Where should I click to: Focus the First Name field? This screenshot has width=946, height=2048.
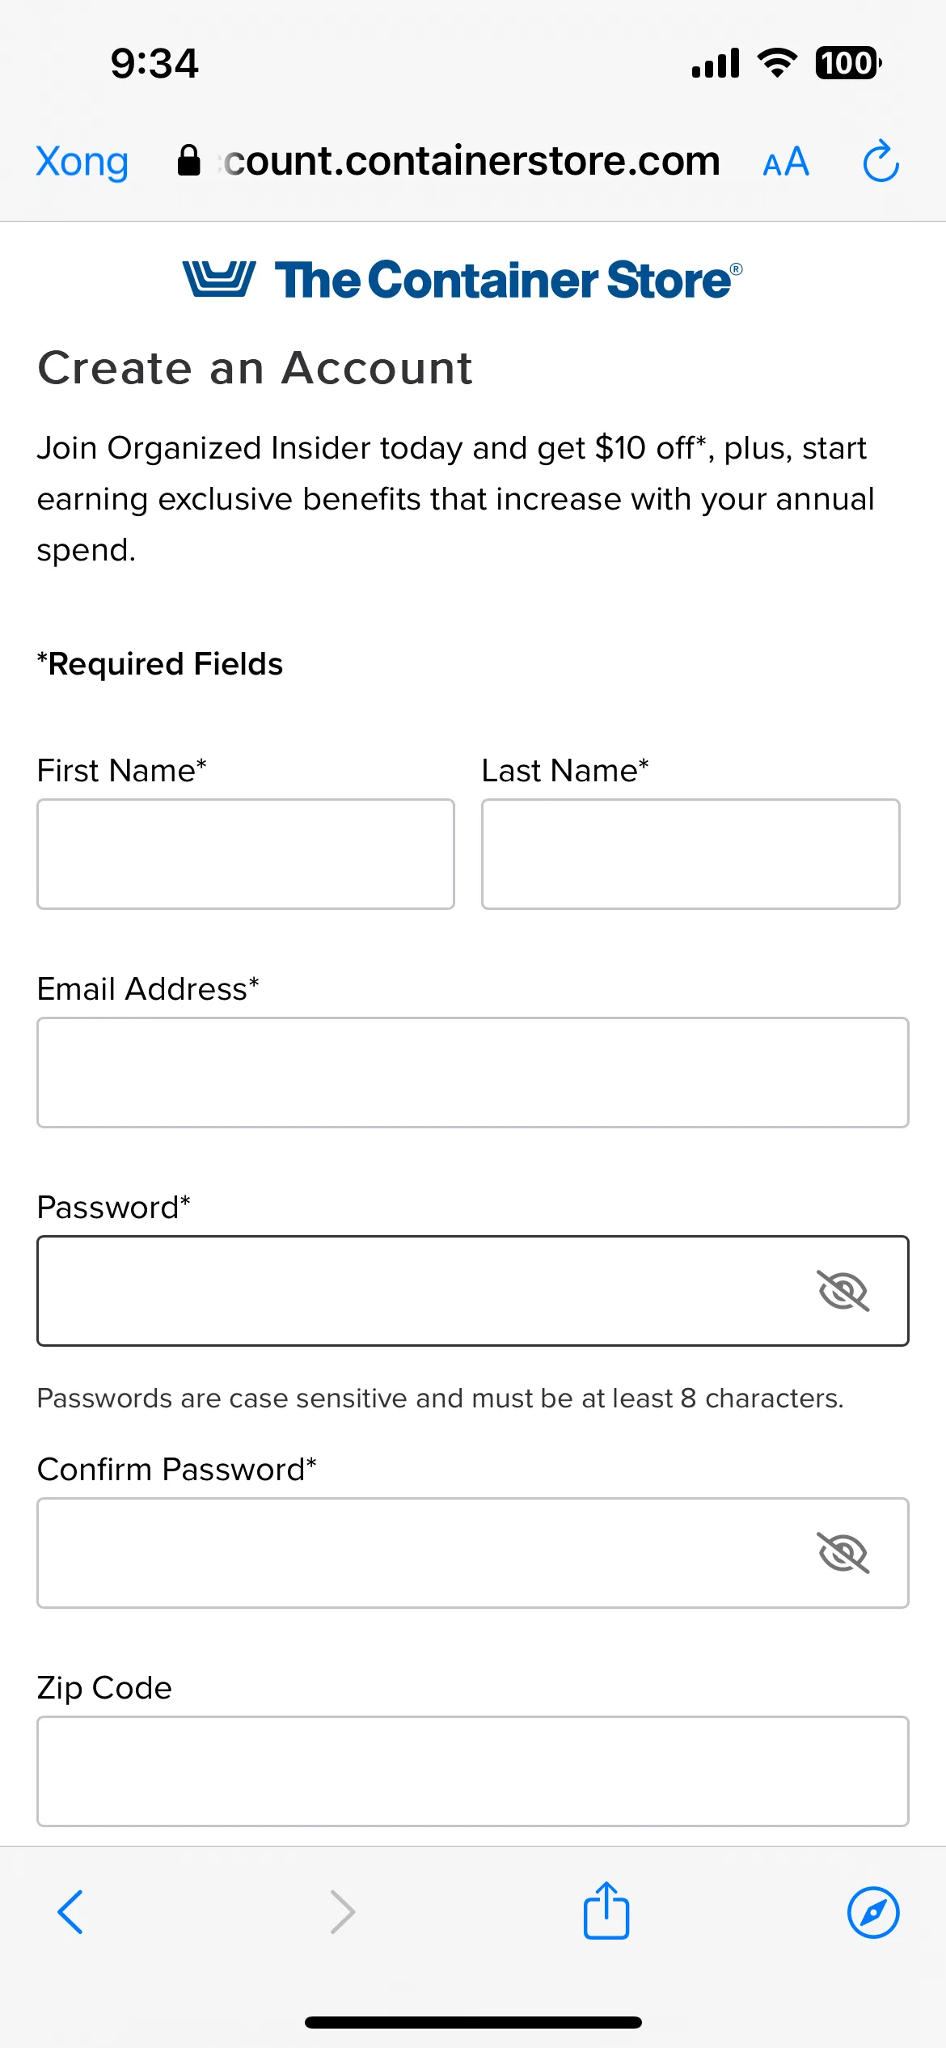pos(246,854)
